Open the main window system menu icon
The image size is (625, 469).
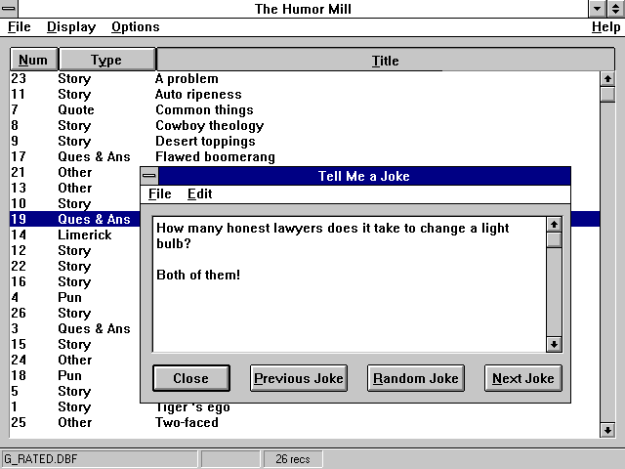tap(10, 9)
